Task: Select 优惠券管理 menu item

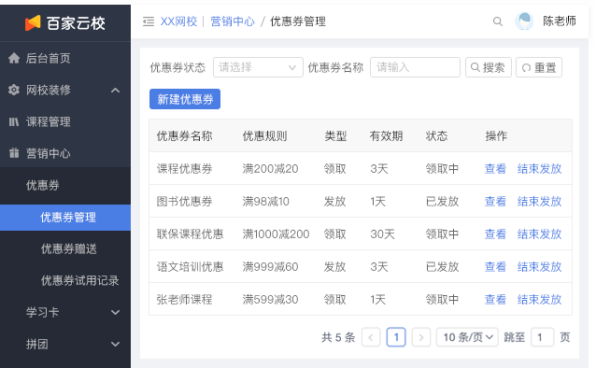Action: click(x=65, y=218)
